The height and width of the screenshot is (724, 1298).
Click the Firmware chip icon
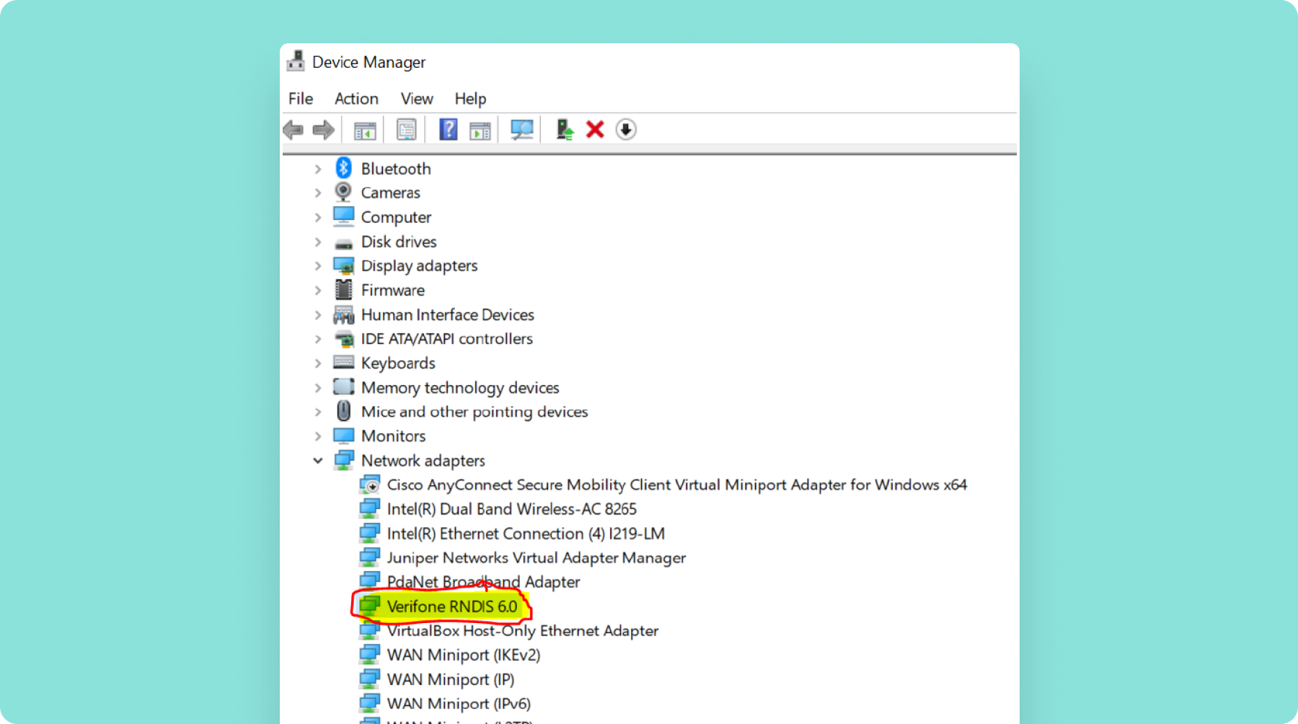(x=344, y=289)
